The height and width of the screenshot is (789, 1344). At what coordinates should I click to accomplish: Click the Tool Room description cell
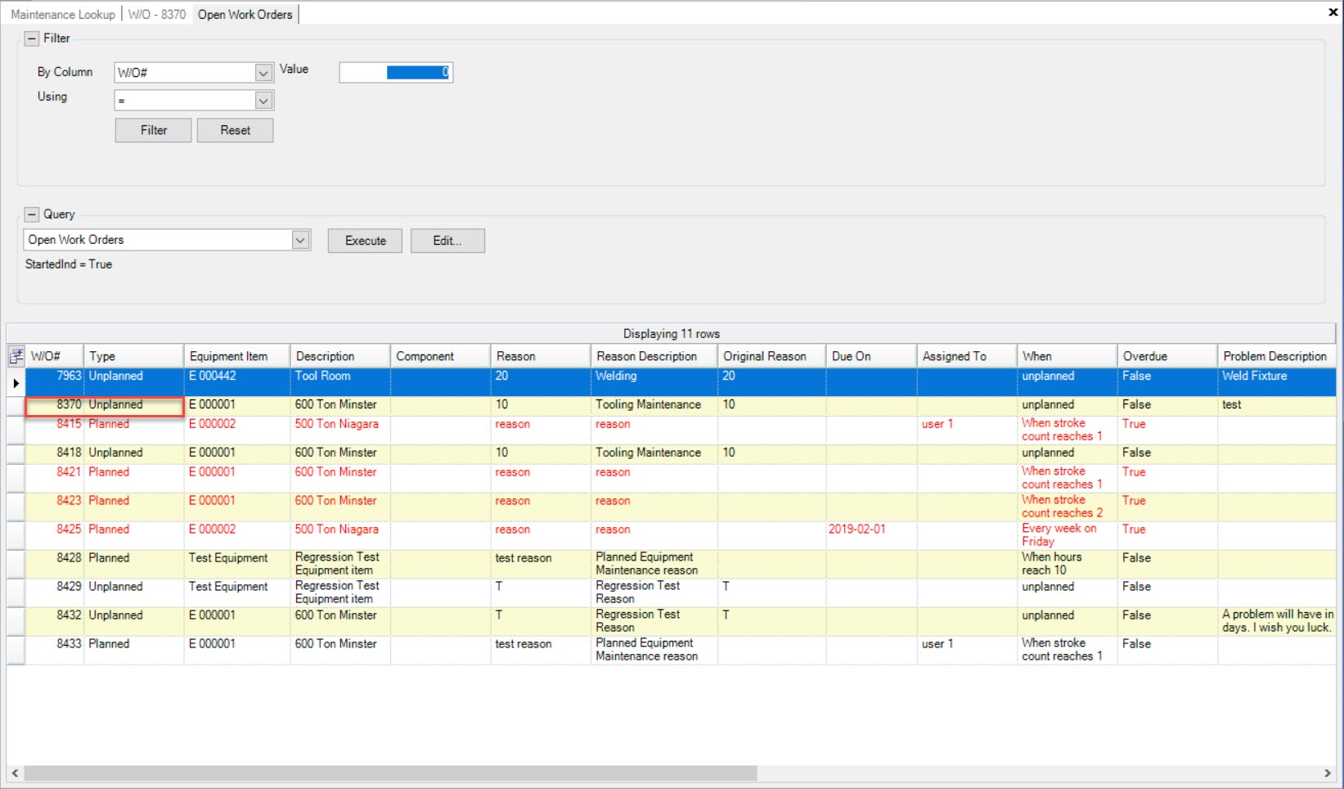[x=340, y=381]
